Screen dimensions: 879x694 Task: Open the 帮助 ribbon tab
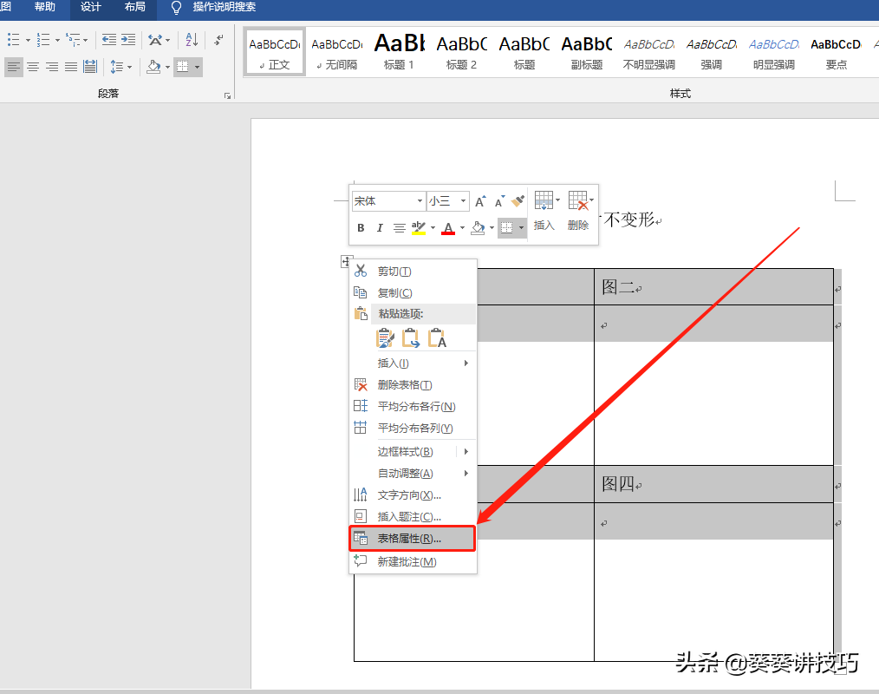pos(45,7)
